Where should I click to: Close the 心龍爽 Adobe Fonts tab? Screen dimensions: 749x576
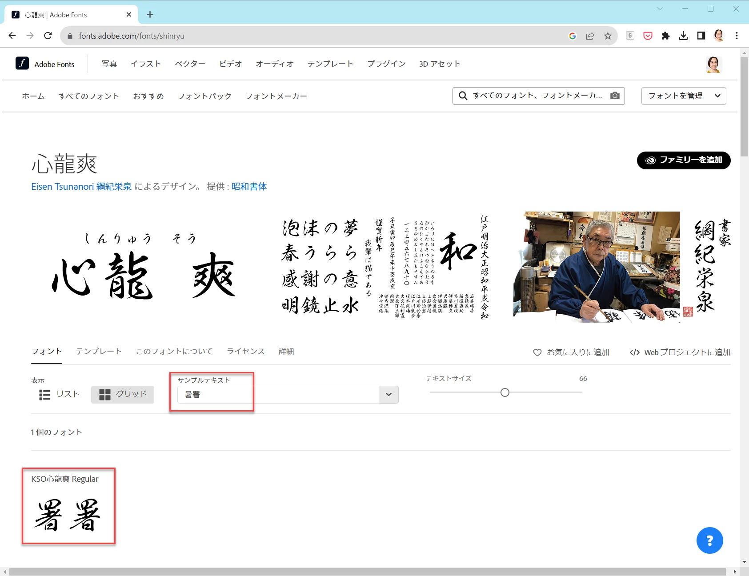pos(129,15)
